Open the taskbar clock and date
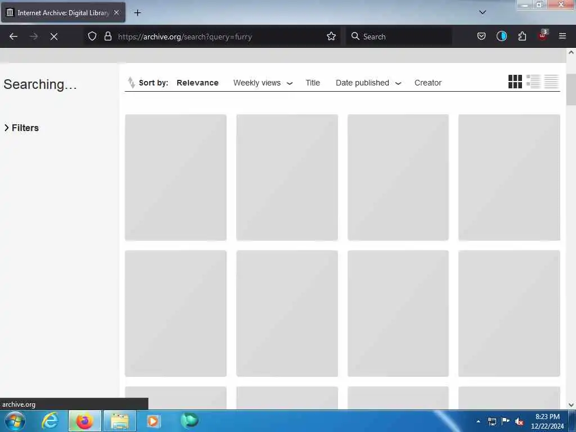The width and height of the screenshot is (576, 432). pos(547,421)
